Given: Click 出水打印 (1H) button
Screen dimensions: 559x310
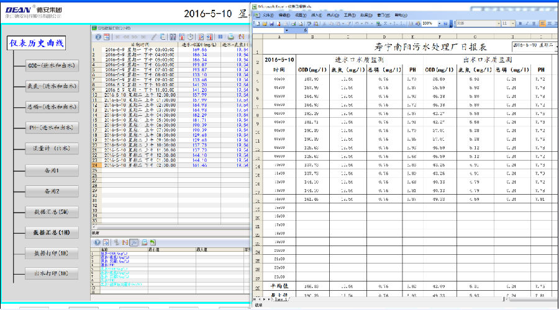Looking at the screenshot, I should 52,273.
